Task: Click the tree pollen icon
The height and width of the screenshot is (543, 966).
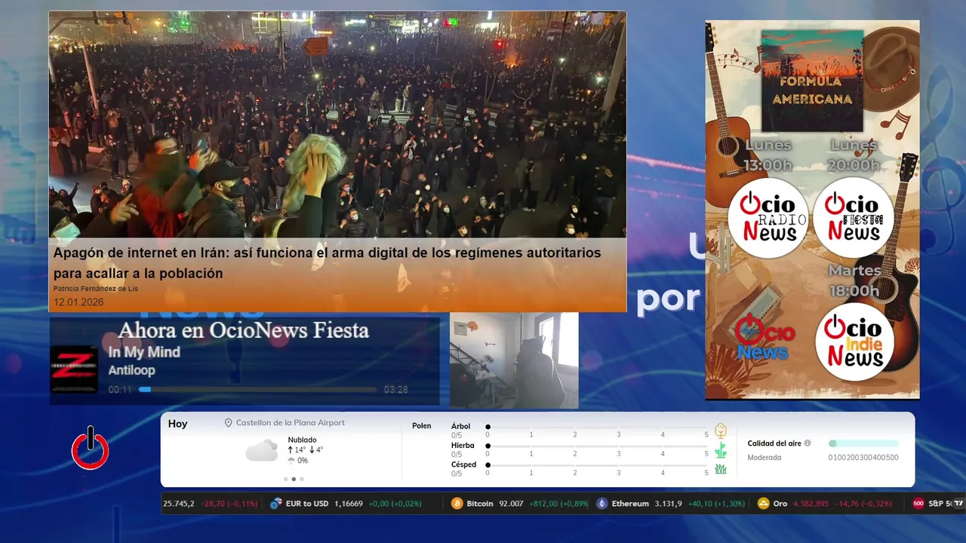Action: point(721,431)
